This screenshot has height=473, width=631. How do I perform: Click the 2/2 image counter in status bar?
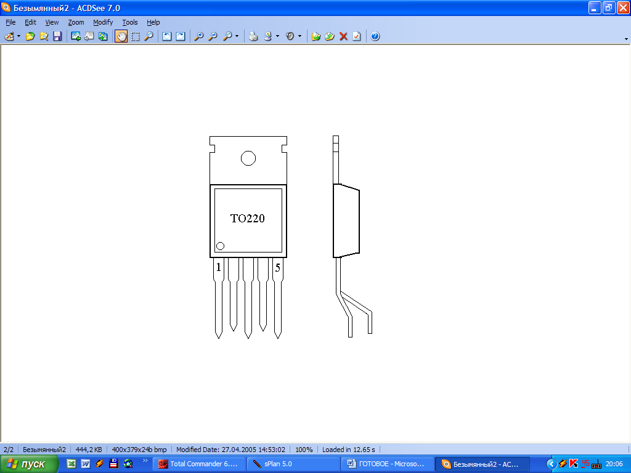[x=9, y=449]
